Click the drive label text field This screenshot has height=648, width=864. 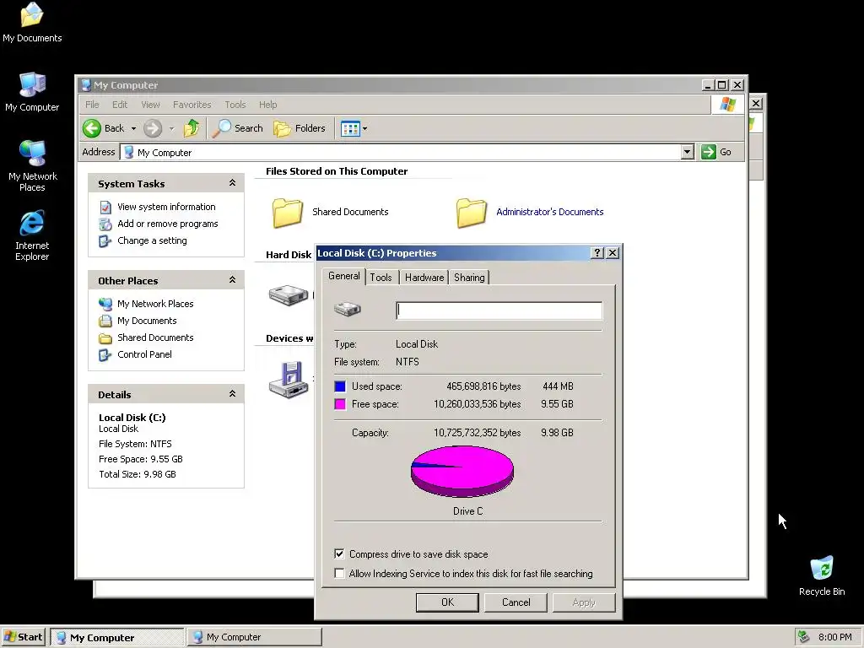[499, 310]
